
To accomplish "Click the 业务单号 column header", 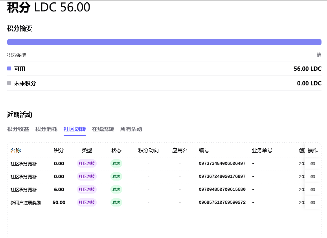I will pyautogui.click(x=262, y=150).
